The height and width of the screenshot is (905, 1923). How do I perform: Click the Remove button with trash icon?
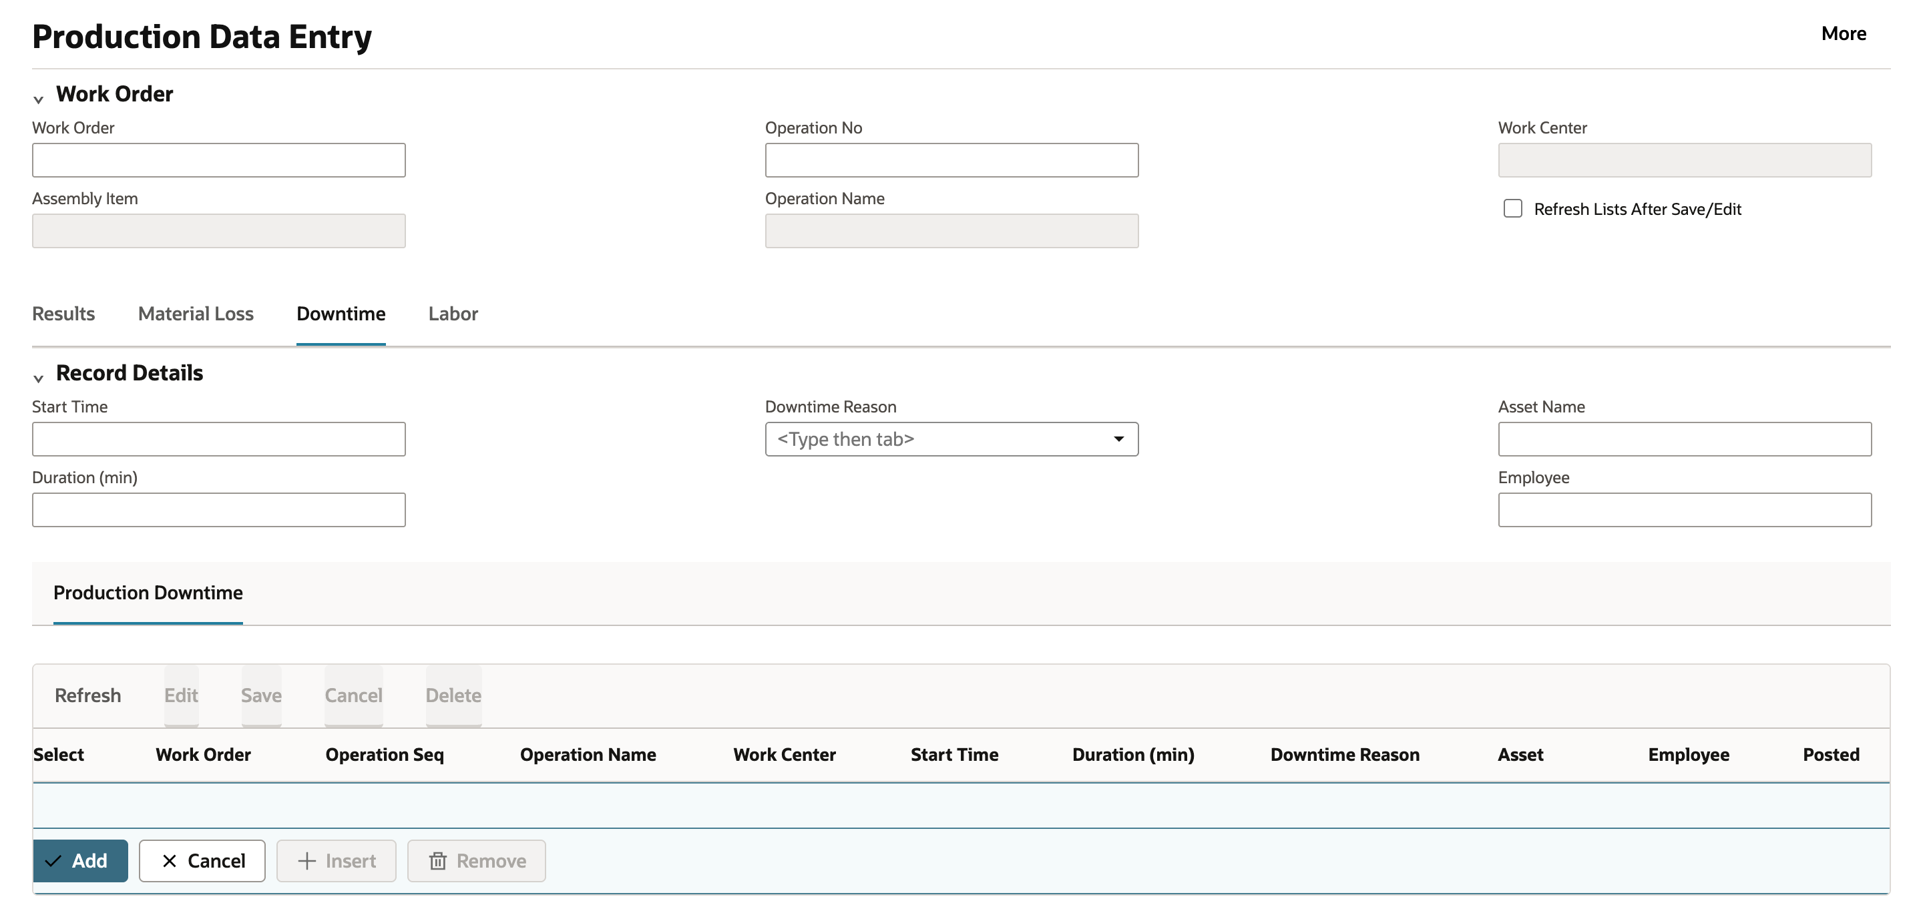(477, 861)
